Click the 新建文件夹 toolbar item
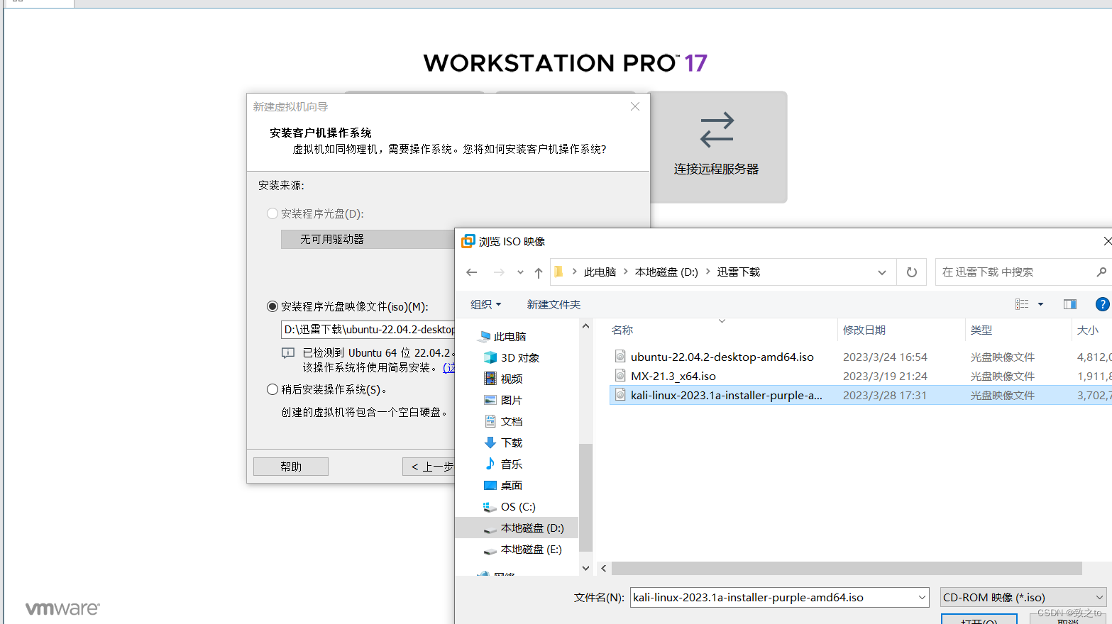 [554, 304]
